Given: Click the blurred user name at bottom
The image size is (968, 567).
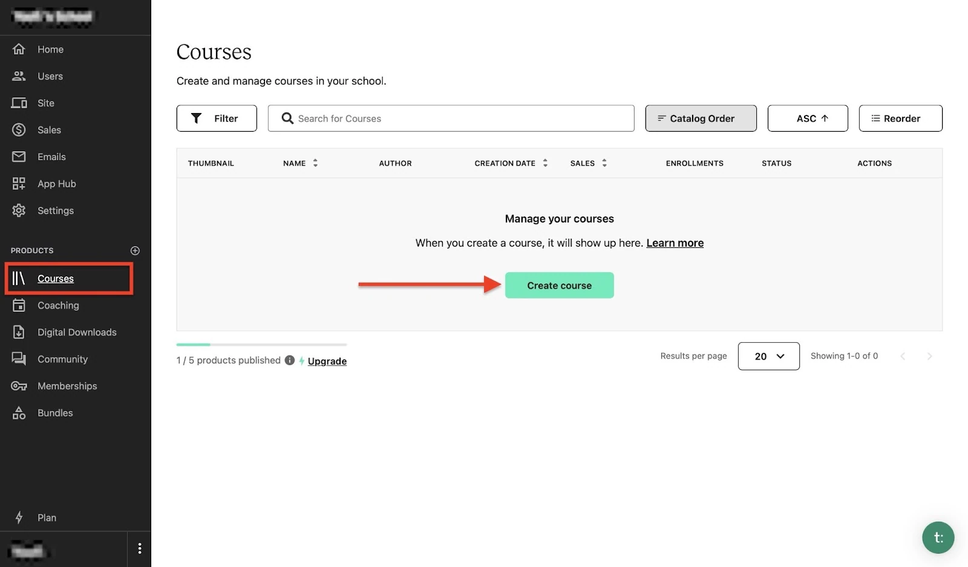Looking at the screenshot, I should (28, 551).
